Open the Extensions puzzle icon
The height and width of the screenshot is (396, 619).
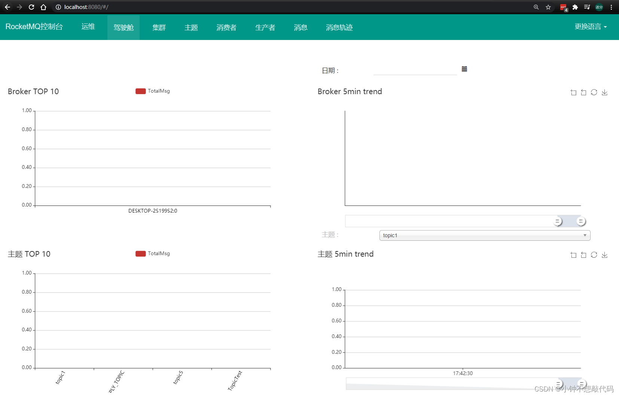coord(575,7)
